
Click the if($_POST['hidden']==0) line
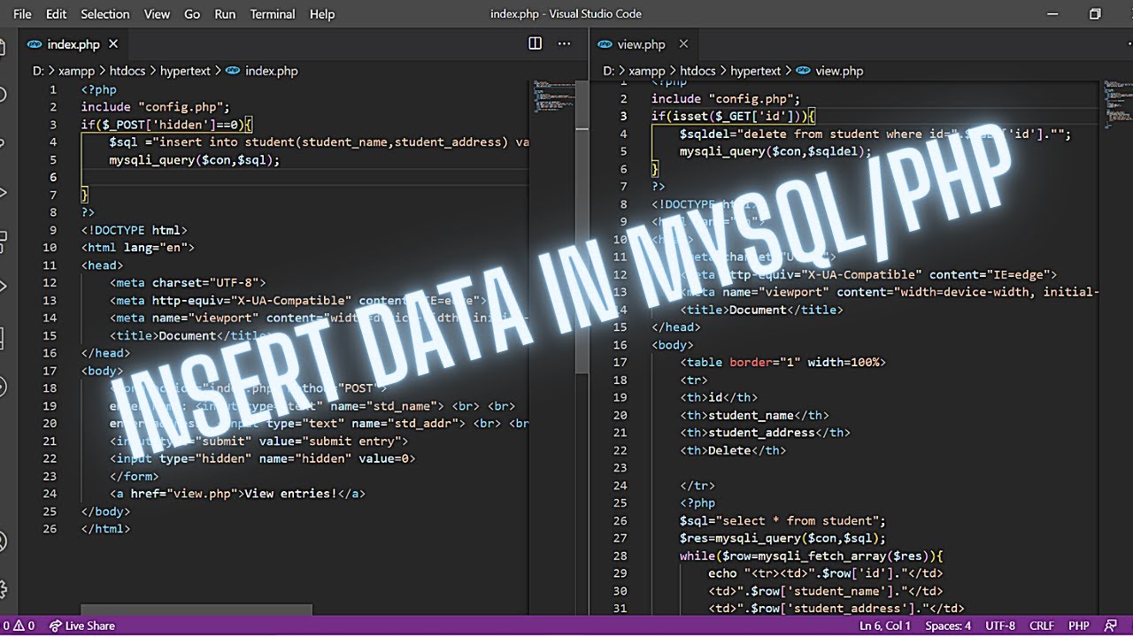[x=166, y=125]
